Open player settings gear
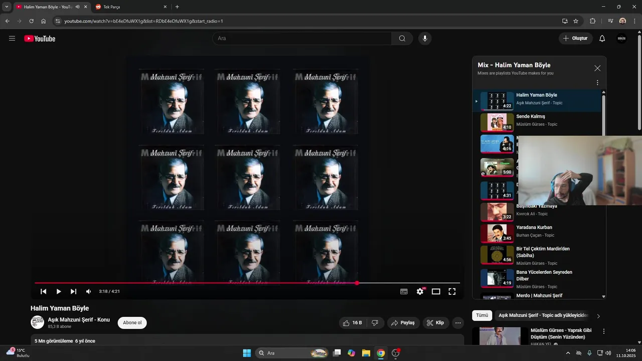The height and width of the screenshot is (361, 642). coord(420,291)
